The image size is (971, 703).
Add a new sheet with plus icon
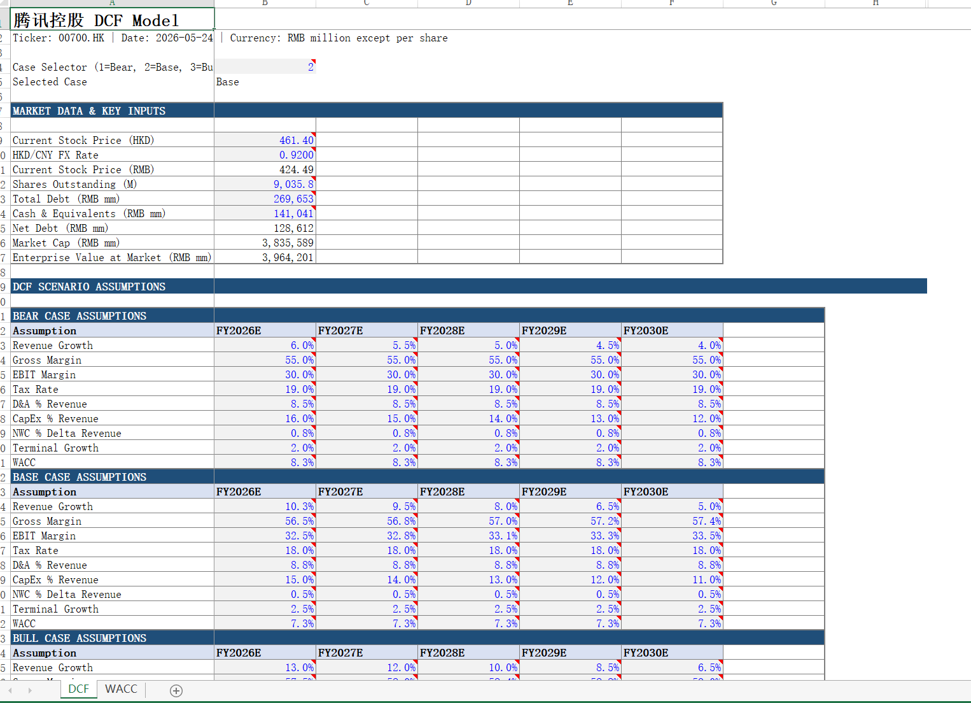pyautogui.click(x=176, y=690)
